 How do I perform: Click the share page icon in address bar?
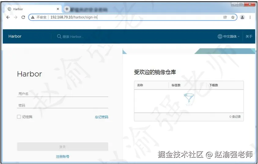coord(225,17)
